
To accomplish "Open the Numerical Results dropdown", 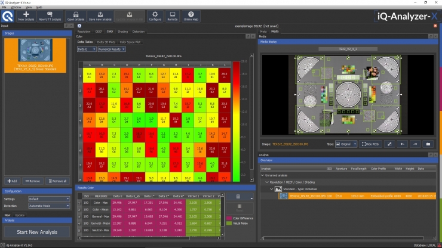I will click(112, 49).
